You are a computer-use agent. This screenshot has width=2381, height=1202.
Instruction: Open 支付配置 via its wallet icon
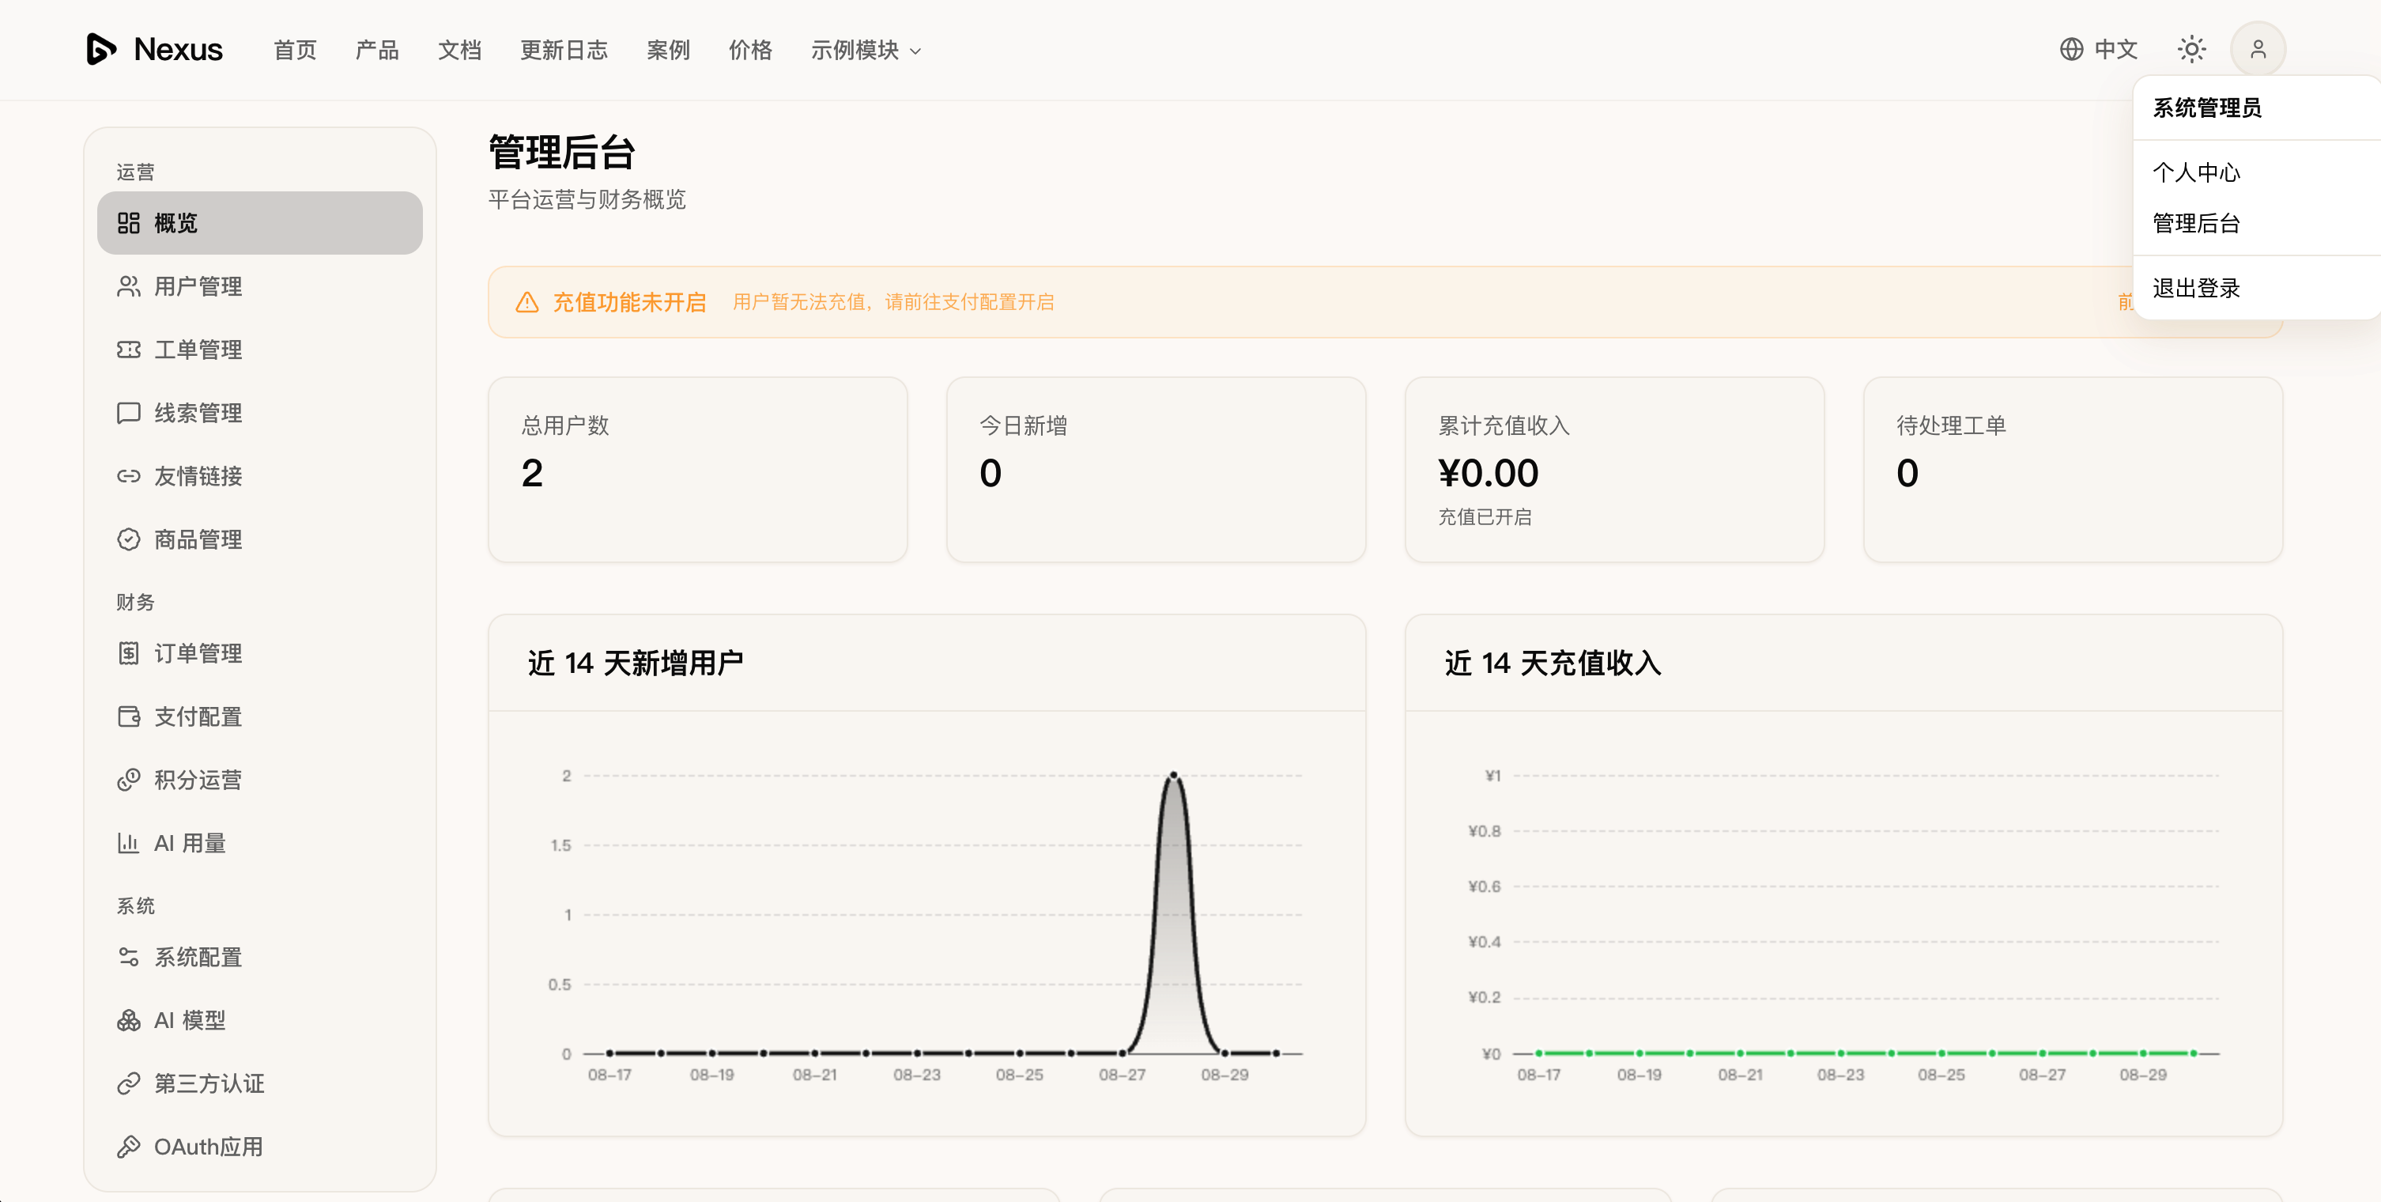(x=129, y=716)
